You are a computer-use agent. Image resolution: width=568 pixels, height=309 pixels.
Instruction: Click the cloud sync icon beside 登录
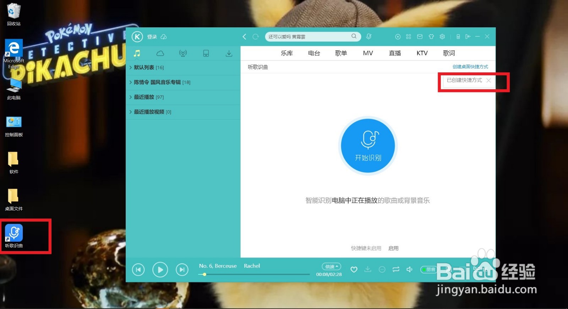pos(164,37)
